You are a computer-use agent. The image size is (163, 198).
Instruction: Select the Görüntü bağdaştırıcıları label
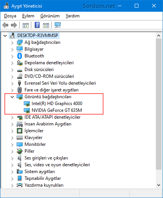click(48, 97)
